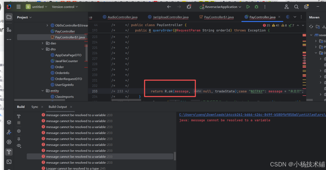326x170 pixels.
Task: Switch to the AudioController.java tab
Action: coord(120,17)
